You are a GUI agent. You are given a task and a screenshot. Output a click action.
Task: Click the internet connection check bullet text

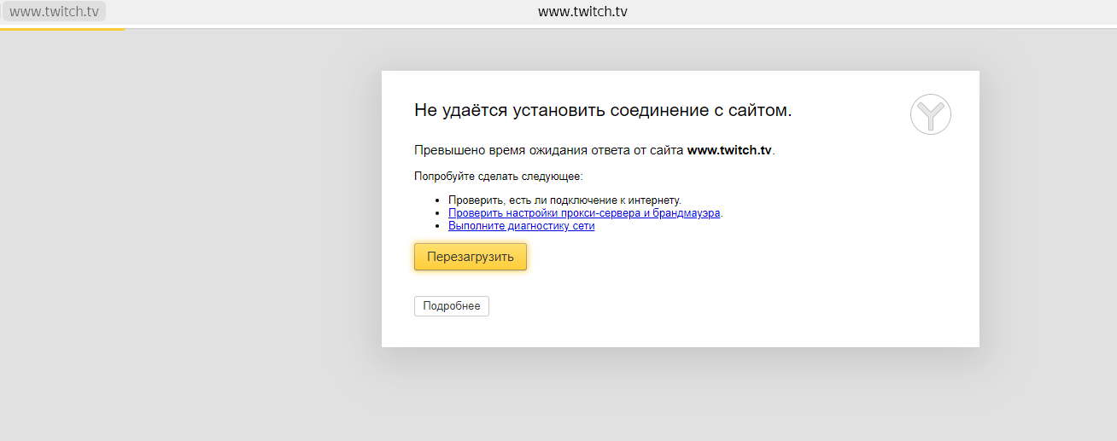coord(564,200)
